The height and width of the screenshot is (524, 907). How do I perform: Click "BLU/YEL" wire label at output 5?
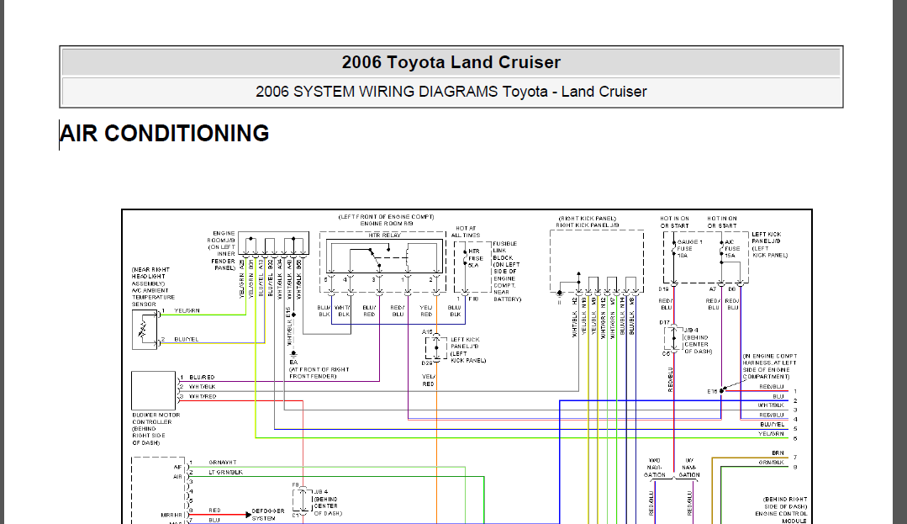773,425
